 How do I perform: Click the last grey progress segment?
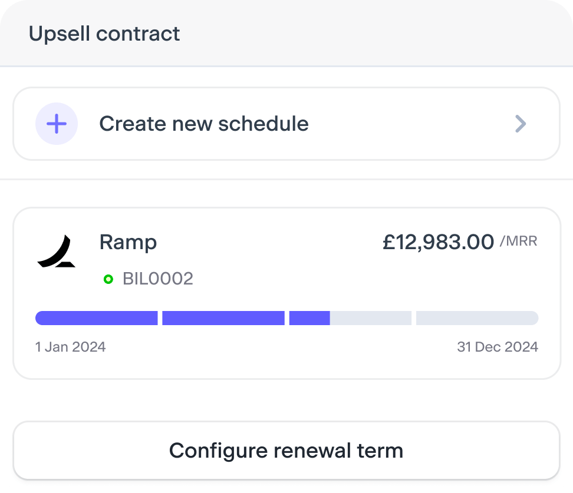(x=477, y=318)
